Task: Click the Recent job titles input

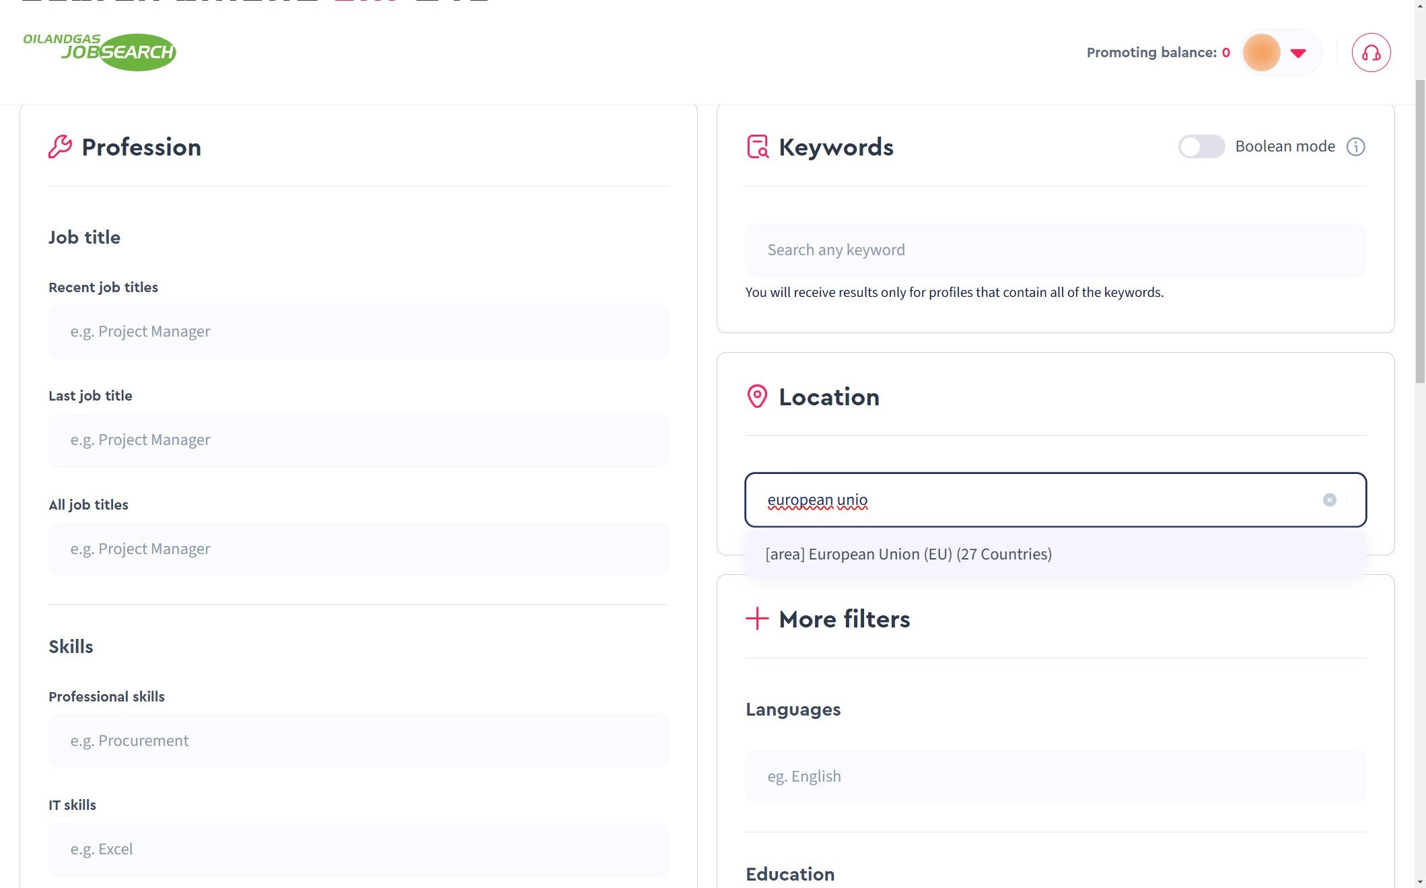Action: click(358, 331)
